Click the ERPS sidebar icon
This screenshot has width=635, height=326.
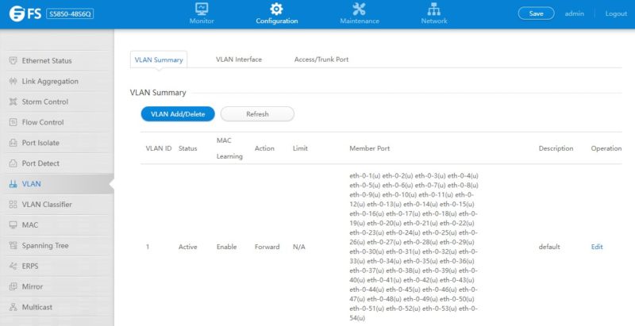click(13, 267)
